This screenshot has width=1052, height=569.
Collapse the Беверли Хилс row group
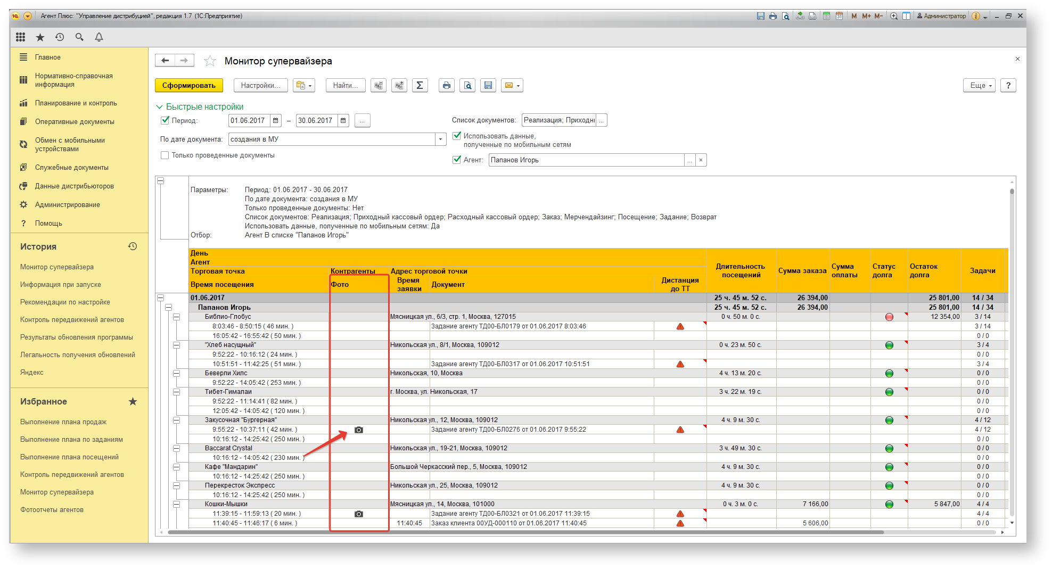pyautogui.click(x=177, y=373)
